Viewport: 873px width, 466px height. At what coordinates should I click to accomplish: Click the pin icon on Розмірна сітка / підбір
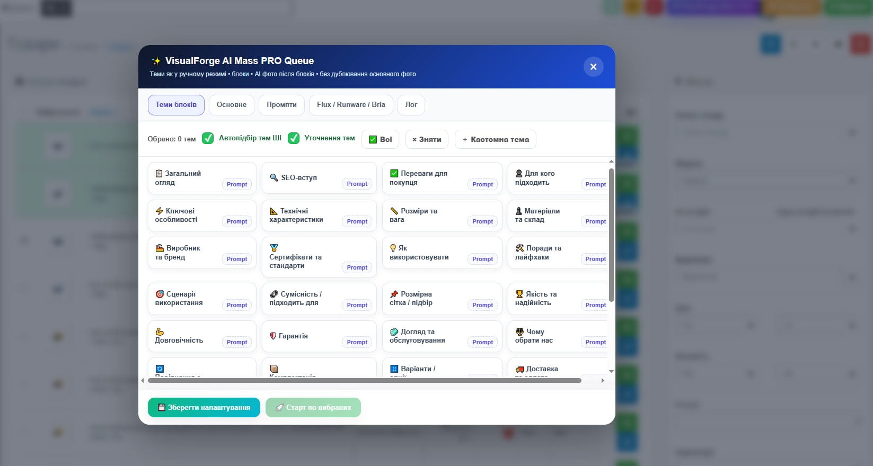[x=394, y=294]
